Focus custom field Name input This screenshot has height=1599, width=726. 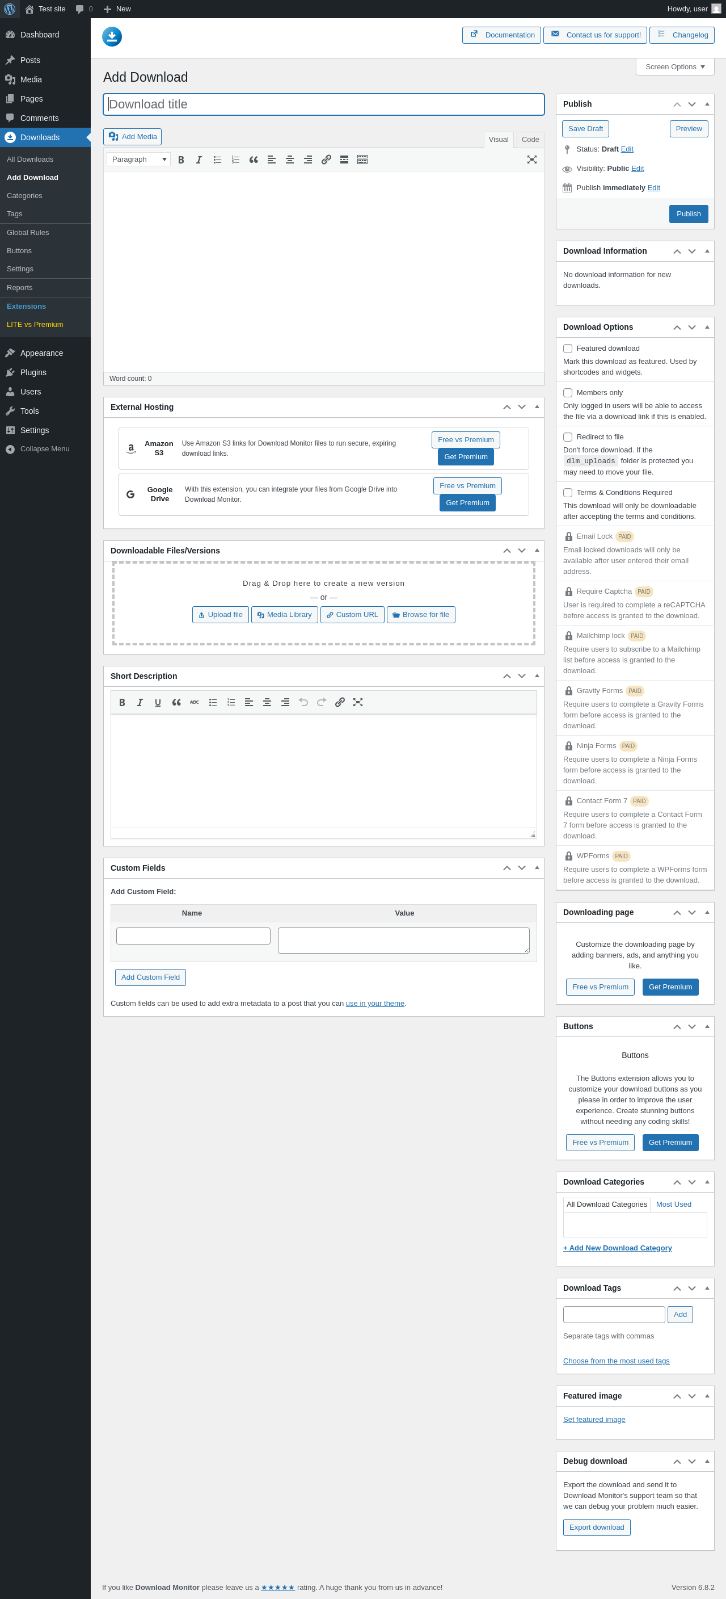(x=193, y=936)
